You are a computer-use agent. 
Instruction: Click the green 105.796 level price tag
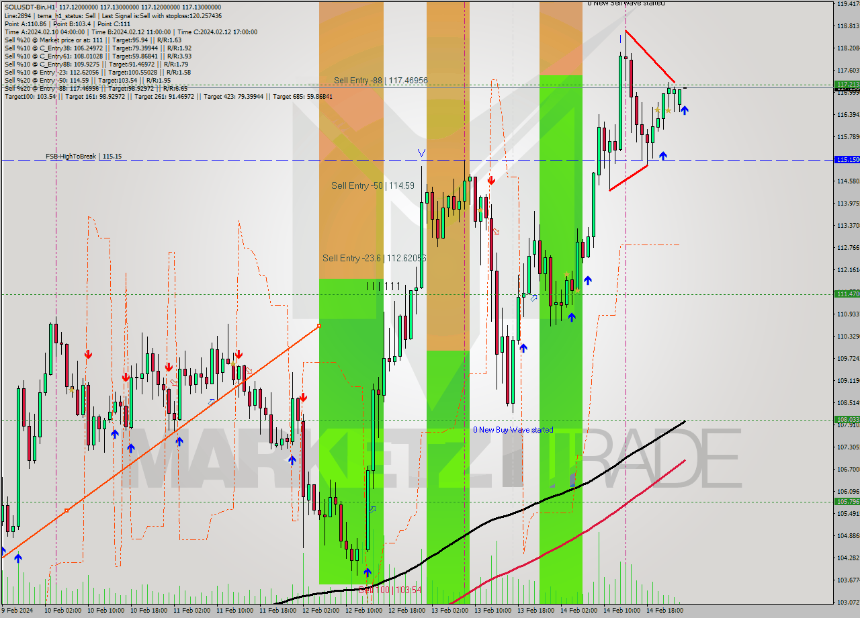point(847,502)
